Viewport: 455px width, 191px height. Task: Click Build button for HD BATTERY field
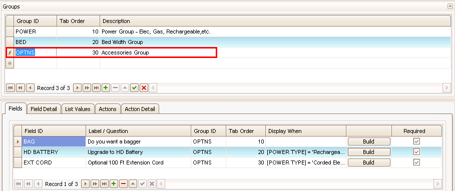(369, 152)
